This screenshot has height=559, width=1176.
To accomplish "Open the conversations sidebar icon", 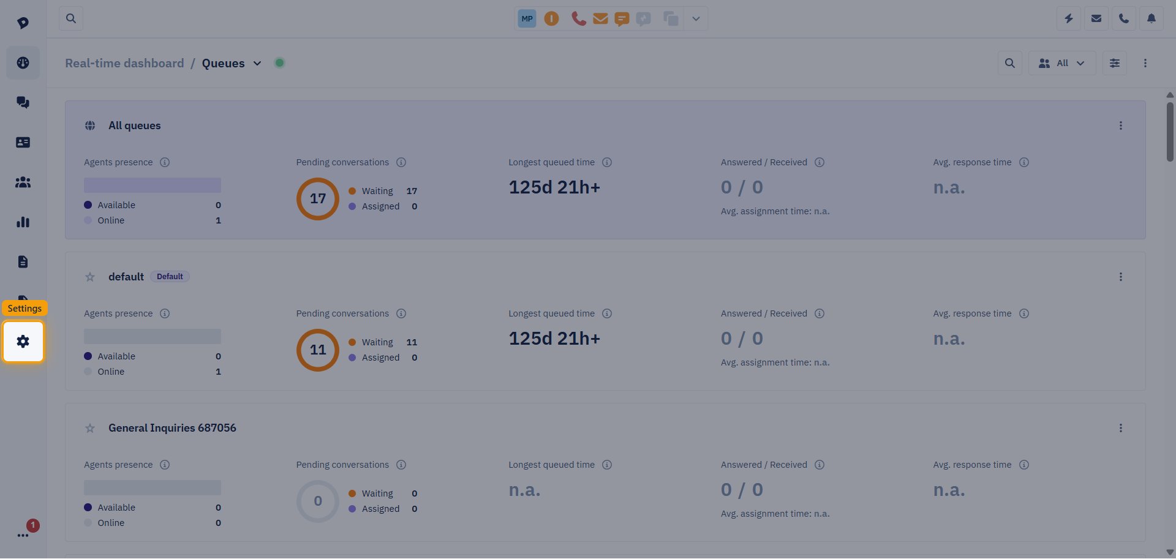I will click(x=23, y=102).
